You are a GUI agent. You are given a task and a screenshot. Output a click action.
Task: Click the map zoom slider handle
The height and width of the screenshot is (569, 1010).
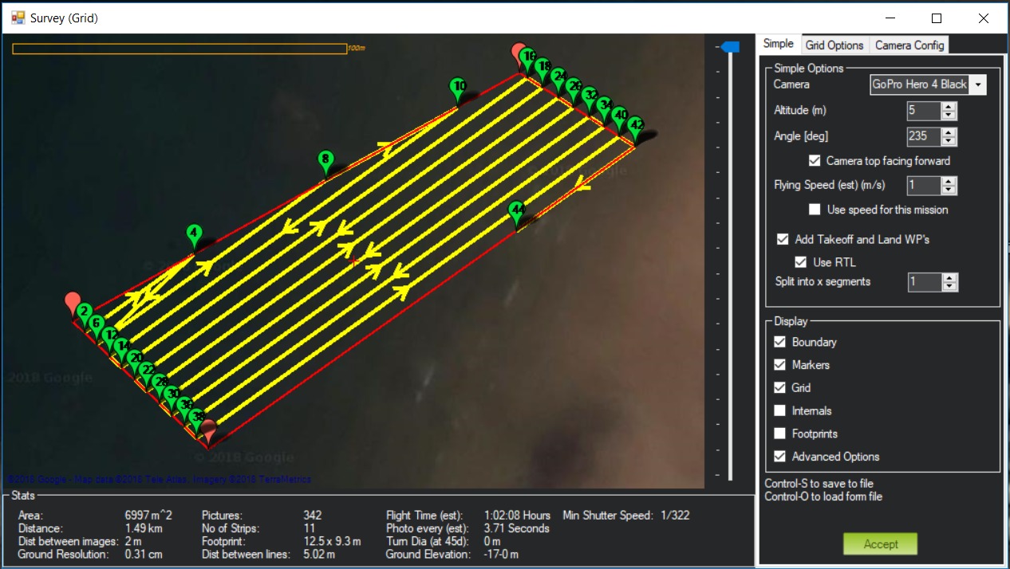(729, 48)
